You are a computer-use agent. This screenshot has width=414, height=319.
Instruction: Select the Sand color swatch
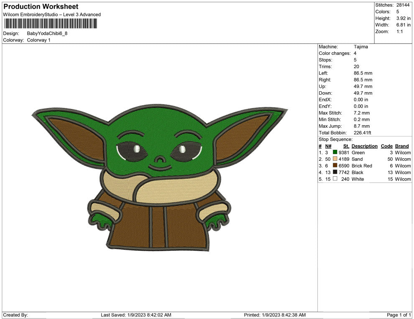[335, 159]
